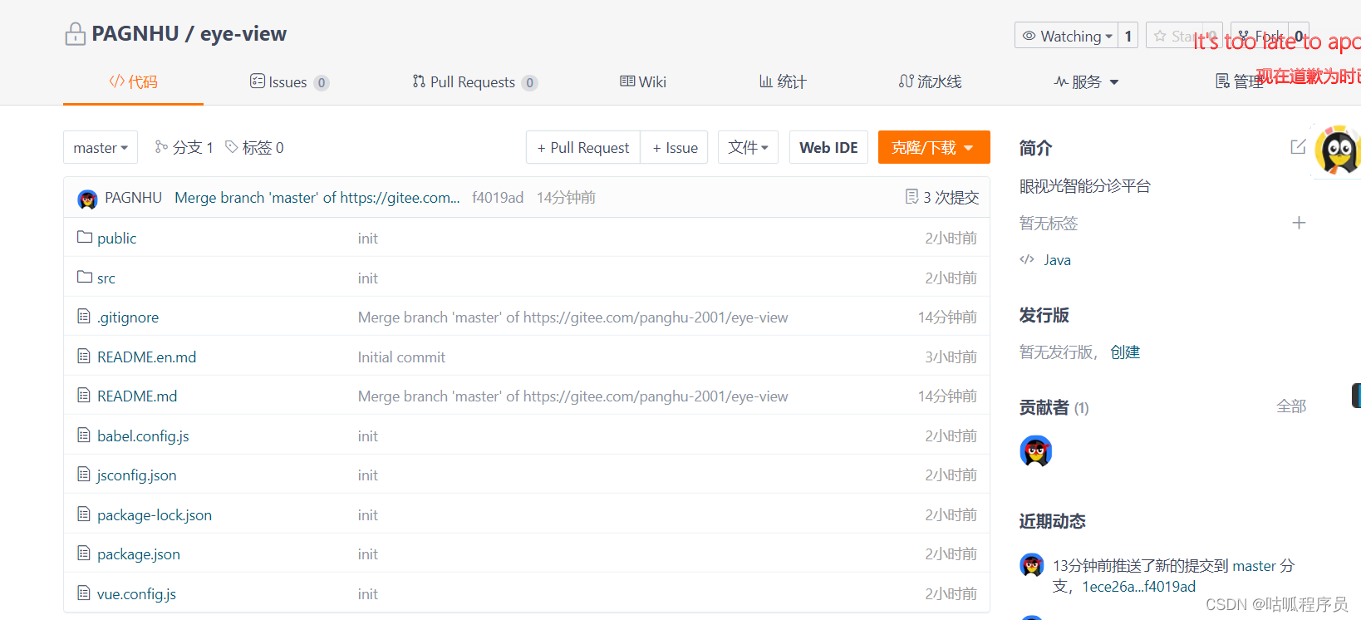Open the Watching dropdown
Viewport: 1361px width, 620px height.
coord(1066,36)
